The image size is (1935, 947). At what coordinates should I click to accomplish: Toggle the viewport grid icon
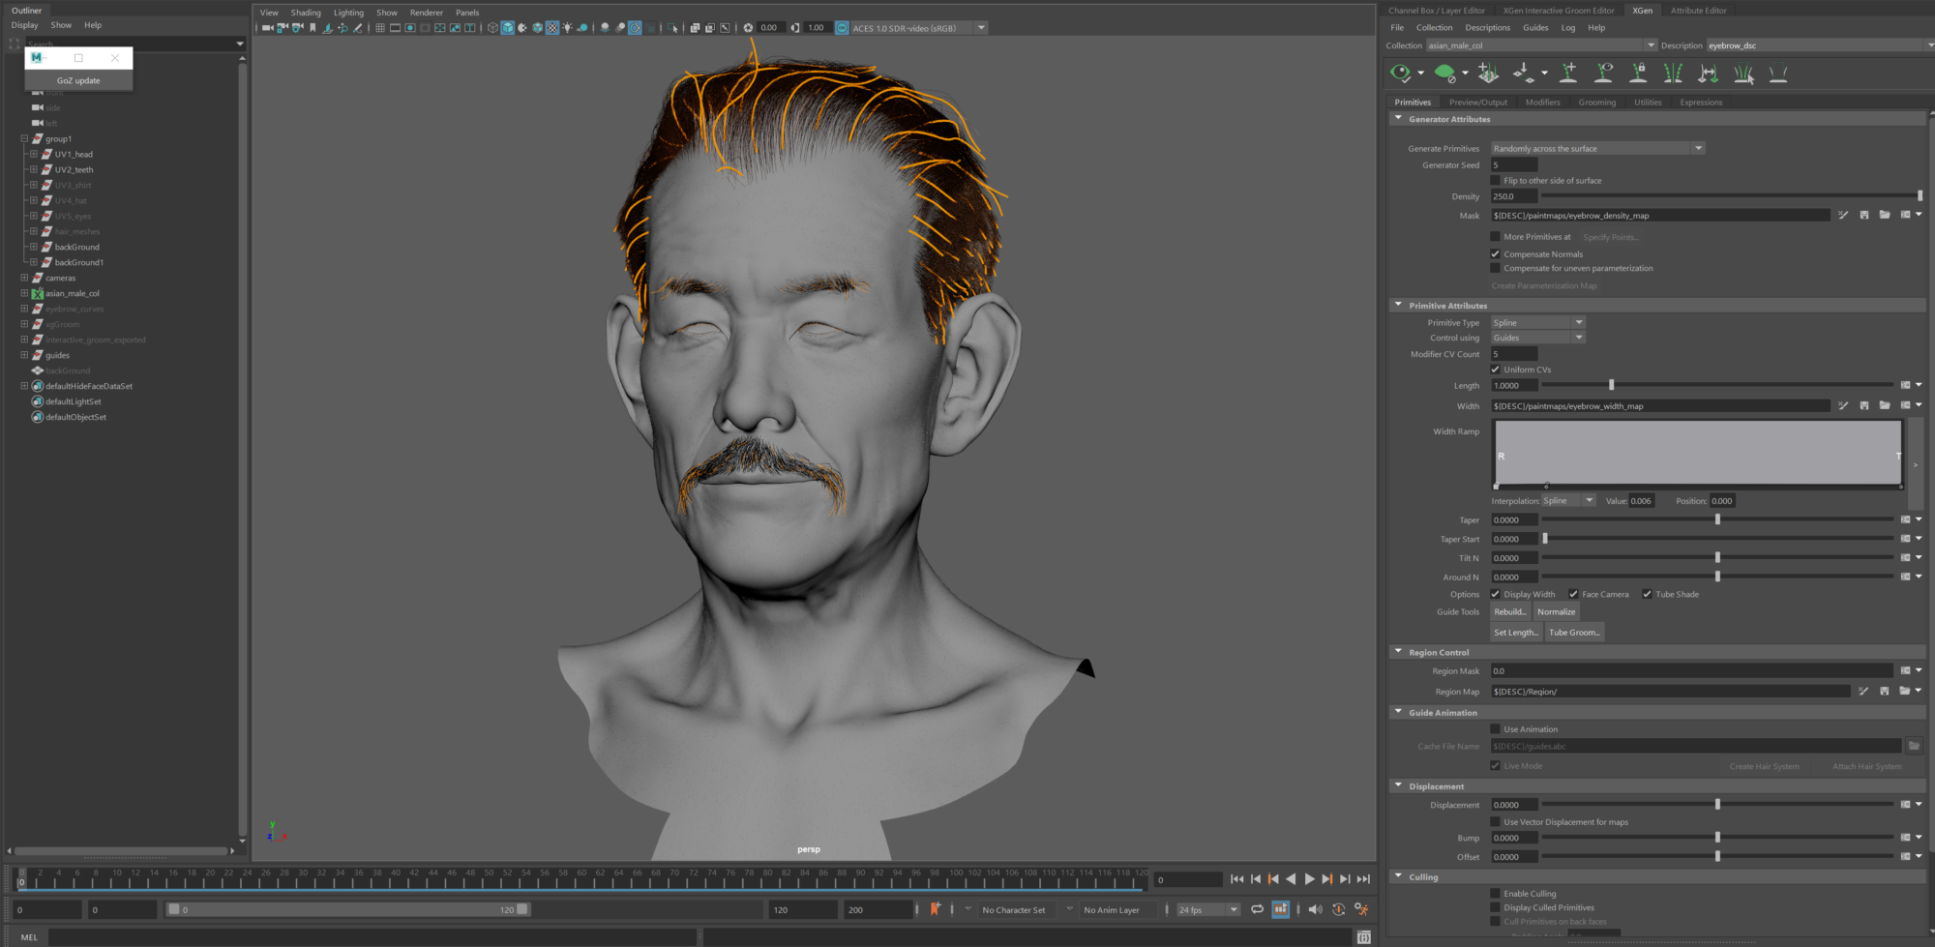tap(380, 28)
